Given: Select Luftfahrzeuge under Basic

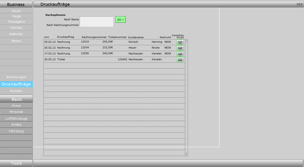Looking at the screenshot, I should 16,119.
